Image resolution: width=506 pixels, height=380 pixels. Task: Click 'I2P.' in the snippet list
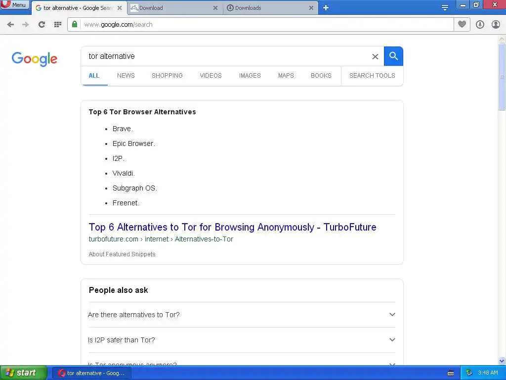coord(119,158)
